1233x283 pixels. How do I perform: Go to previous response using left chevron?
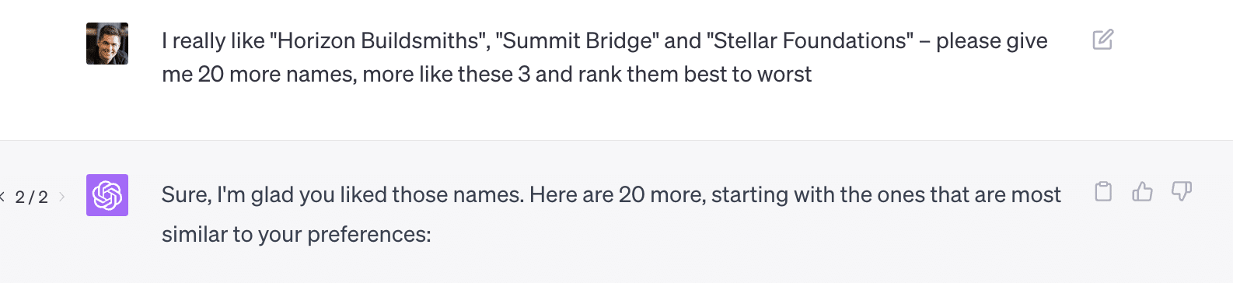[2, 197]
